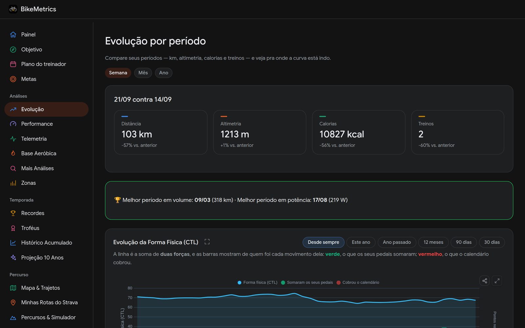Open Telemetria in the sidebar
The width and height of the screenshot is (525, 328).
46,139
